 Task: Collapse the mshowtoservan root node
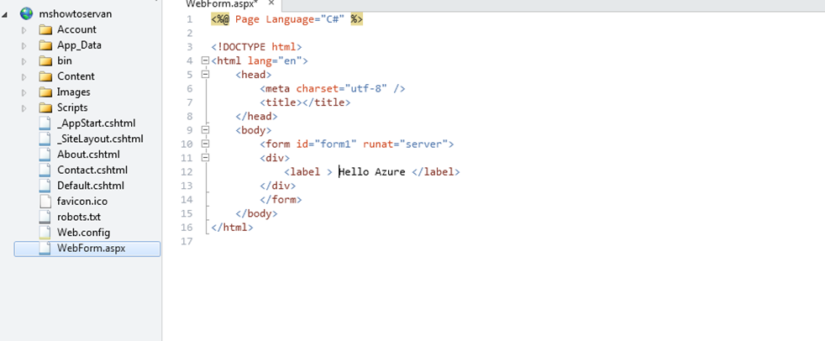coord(5,15)
